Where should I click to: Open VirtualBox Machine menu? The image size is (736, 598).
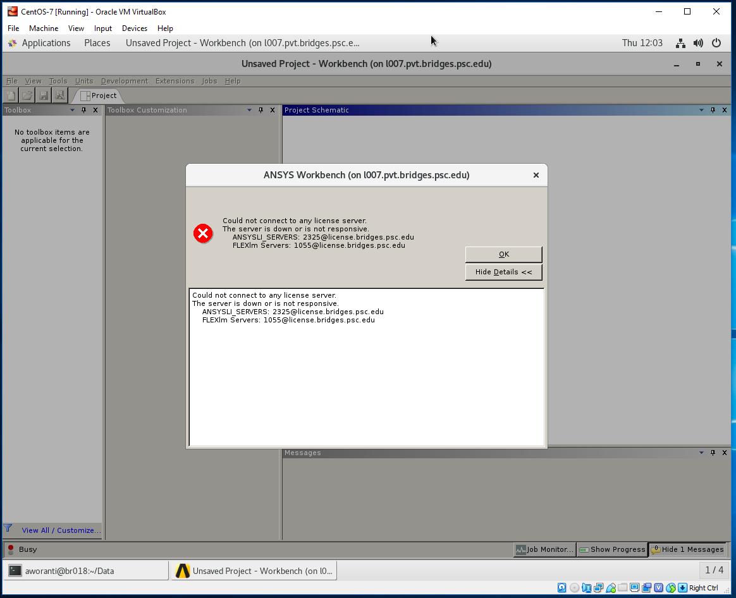(x=44, y=28)
